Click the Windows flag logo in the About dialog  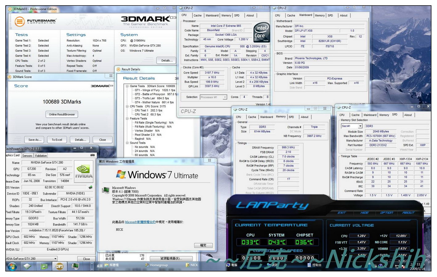[121, 175]
